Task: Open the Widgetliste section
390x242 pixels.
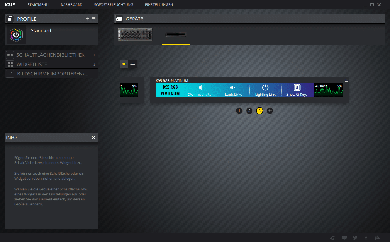Action: pos(32,64)
